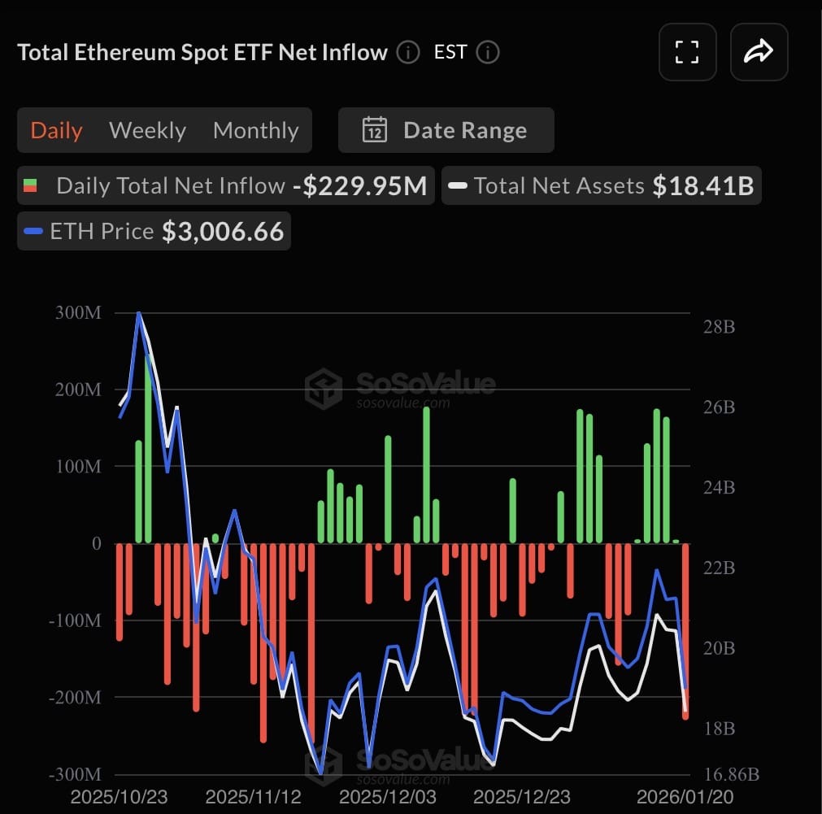Click the share arrow icon
The height and width of the screenshot is (814, 822).
coord(759,52)
